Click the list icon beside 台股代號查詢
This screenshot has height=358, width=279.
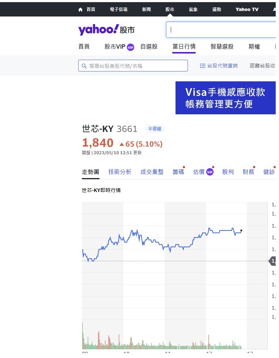(203, 66)
